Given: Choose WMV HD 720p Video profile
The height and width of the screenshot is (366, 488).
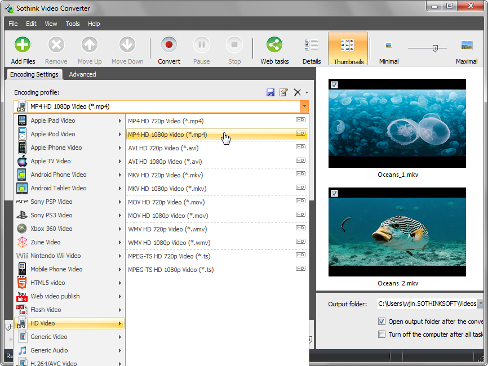Looking at the screenshot, I should point(167,229).
